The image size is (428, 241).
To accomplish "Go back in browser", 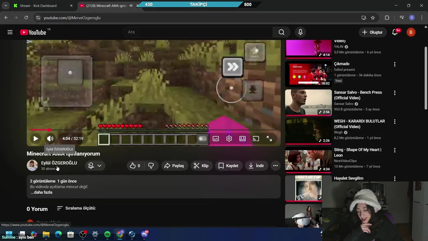I will [6, 18].
